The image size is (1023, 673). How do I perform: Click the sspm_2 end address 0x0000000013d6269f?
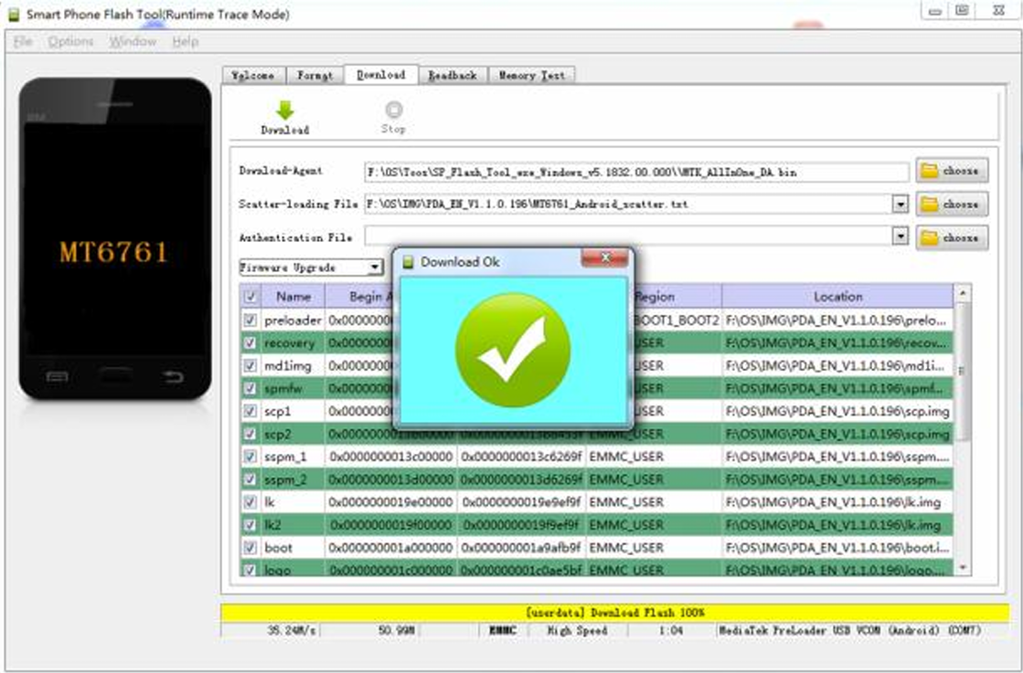coord(521,479)
